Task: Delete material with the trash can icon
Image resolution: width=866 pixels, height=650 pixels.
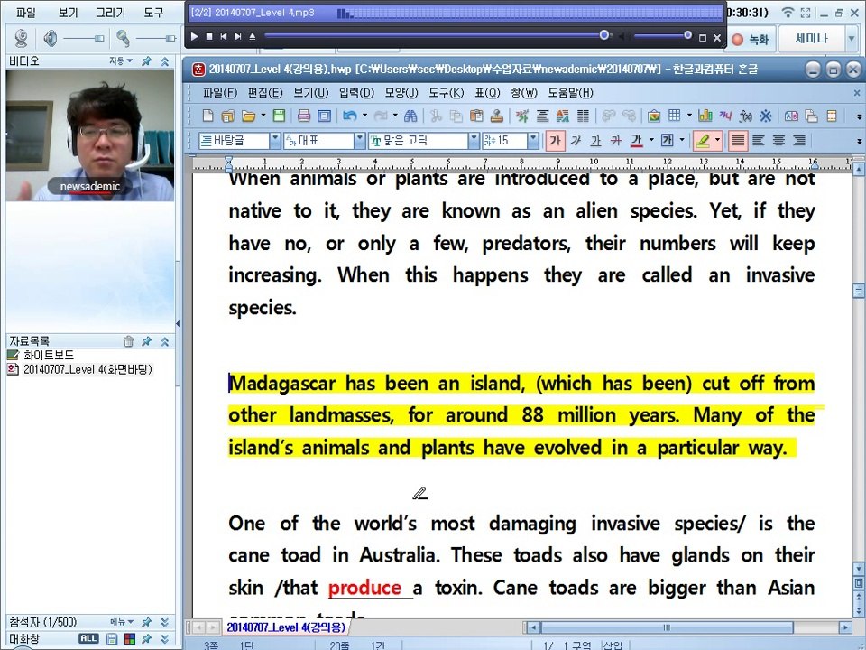Action: pos(128,341)
